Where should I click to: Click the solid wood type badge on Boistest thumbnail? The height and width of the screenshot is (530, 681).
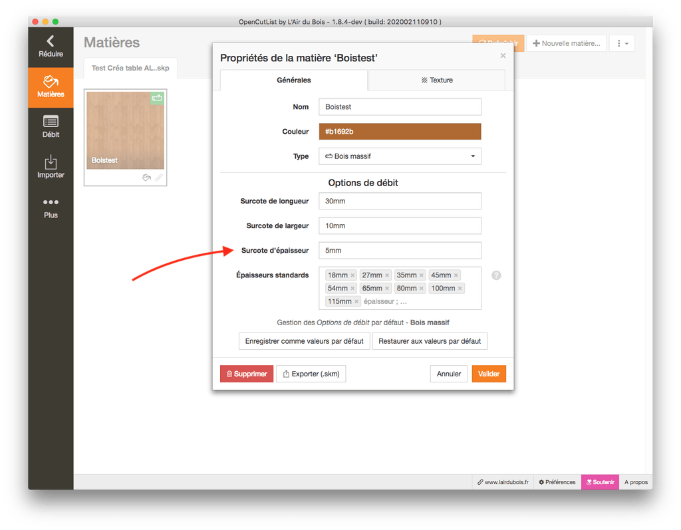(x=157, y=98)
